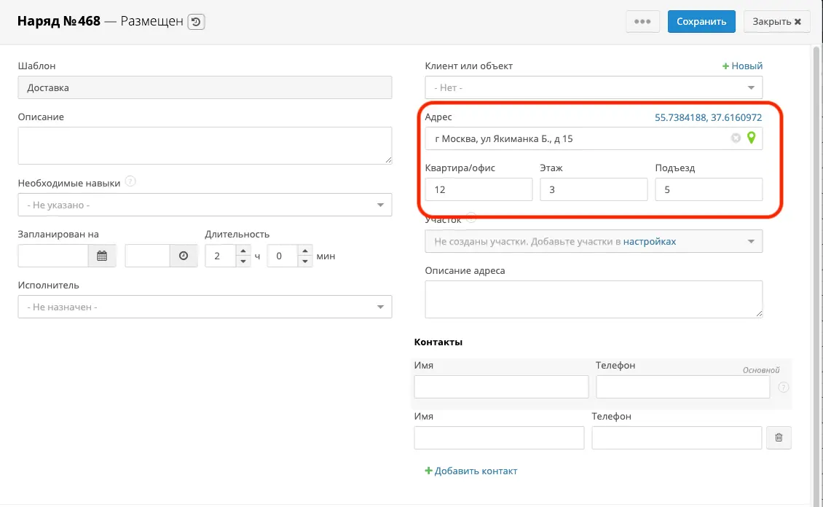Decrease duration hours with down arrow
Image resolution: width=823 pixels, height=507 pixels.
[243, 262]
